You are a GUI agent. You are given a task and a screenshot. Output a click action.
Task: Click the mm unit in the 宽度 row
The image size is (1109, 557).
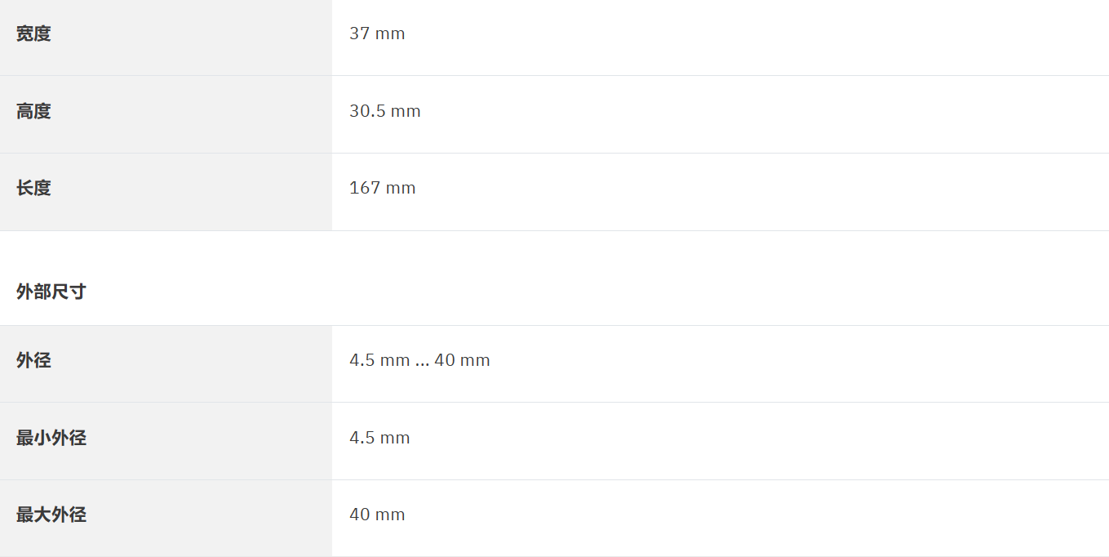tap(390, 34)
